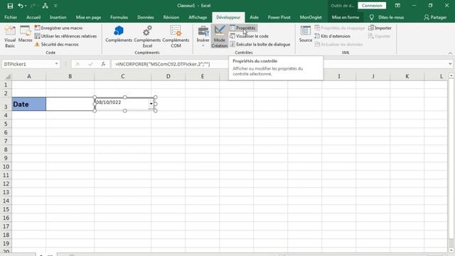
Task: Open the date picker dropdown arrow
Action: pyautogui.click(x=151, y=104)
